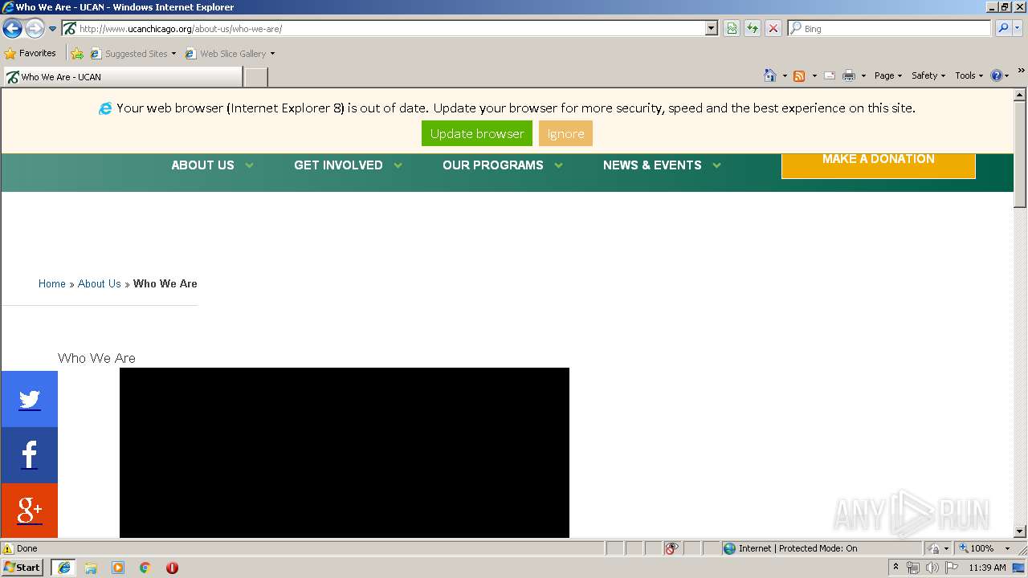
Task: Follow the About Us breadcrumb link
Action: tap(100, 283)
